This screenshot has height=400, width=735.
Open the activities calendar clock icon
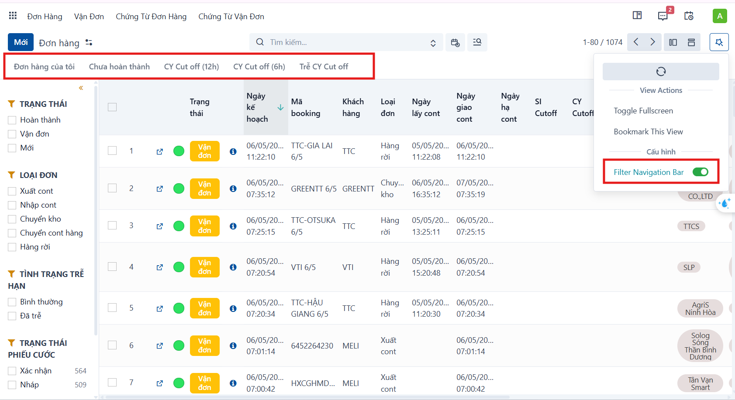click(689, 16)
